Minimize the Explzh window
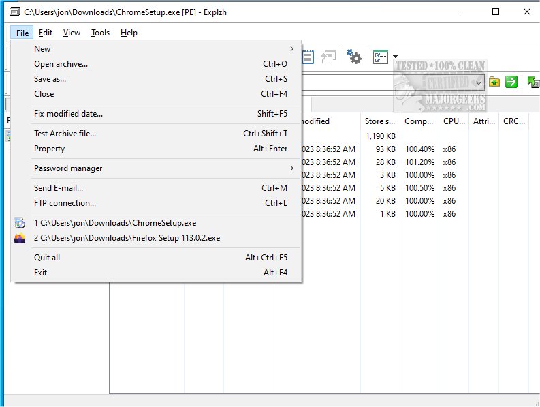The image size is (540, 407). [465, 12]
